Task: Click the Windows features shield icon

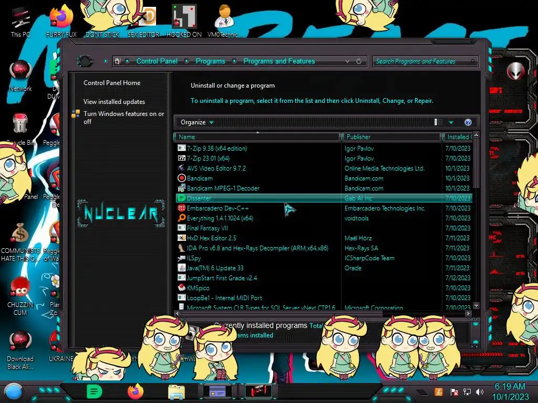Action: coord(76,114)
